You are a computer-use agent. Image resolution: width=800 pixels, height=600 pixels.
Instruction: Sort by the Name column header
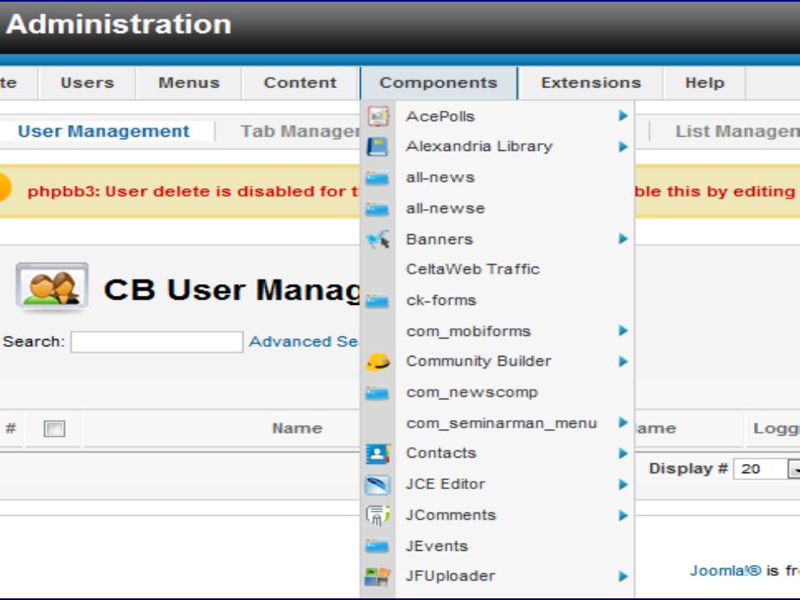(x=297, y=428)
